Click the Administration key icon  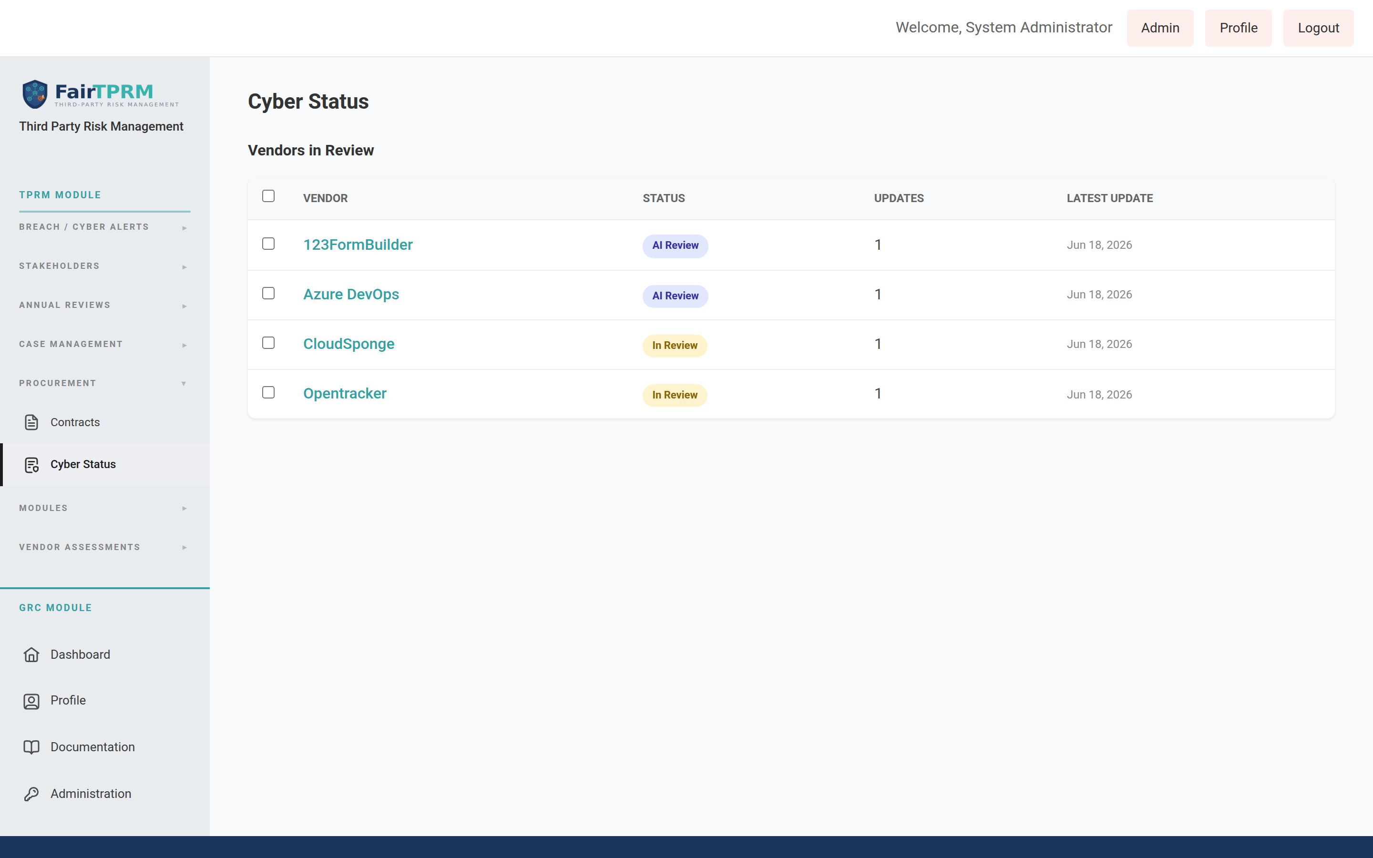[31, 794]
